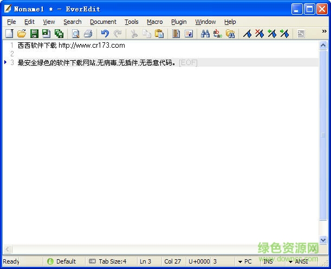
Task: Go to next bookmark flag icon
Action: click(x=284, y=34)
